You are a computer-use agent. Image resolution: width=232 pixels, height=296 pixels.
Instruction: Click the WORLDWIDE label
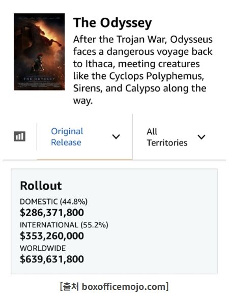(43, 248)
